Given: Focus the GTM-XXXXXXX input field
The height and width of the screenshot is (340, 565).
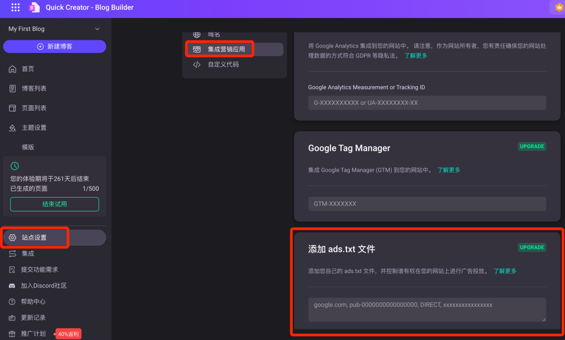Looking at the screenshot, I should coord(427,204).
